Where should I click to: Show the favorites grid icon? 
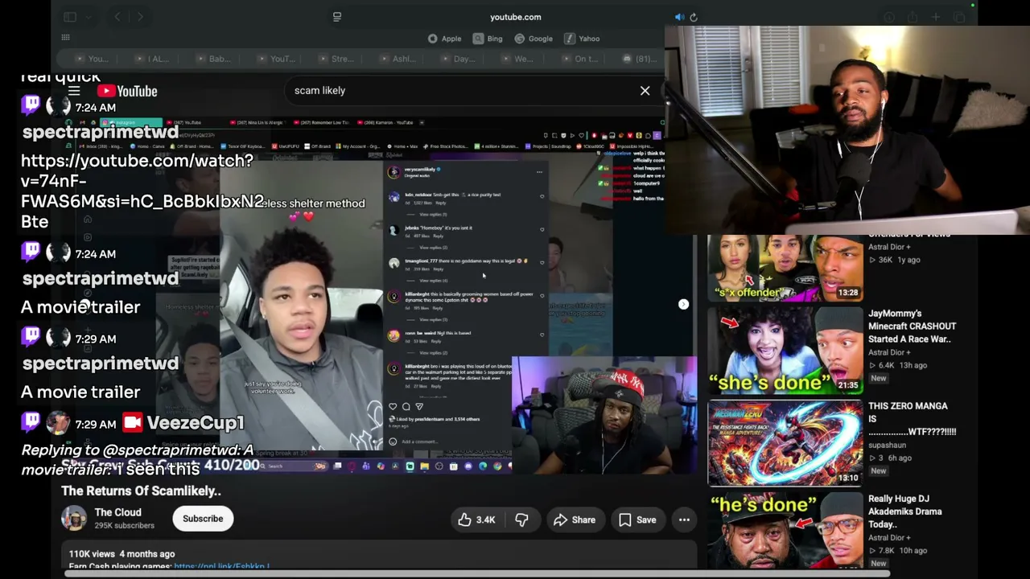click(65, 37)
